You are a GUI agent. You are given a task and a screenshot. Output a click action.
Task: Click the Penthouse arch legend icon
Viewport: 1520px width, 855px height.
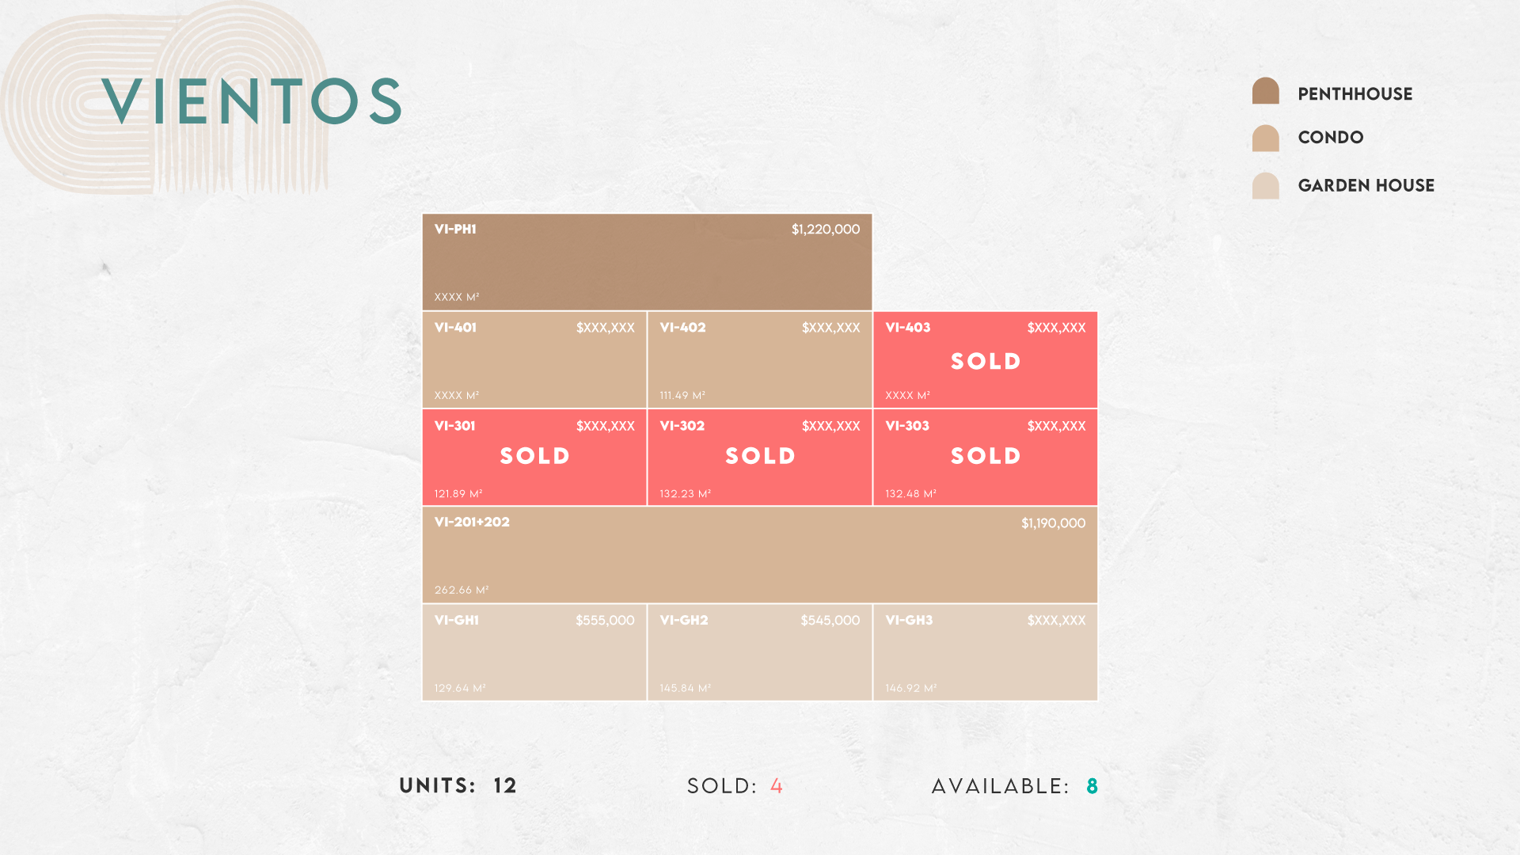click(1265, 91)
